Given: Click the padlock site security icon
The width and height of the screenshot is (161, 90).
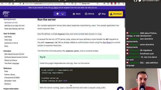Looking at the screenshot, I should coord(23,3).
